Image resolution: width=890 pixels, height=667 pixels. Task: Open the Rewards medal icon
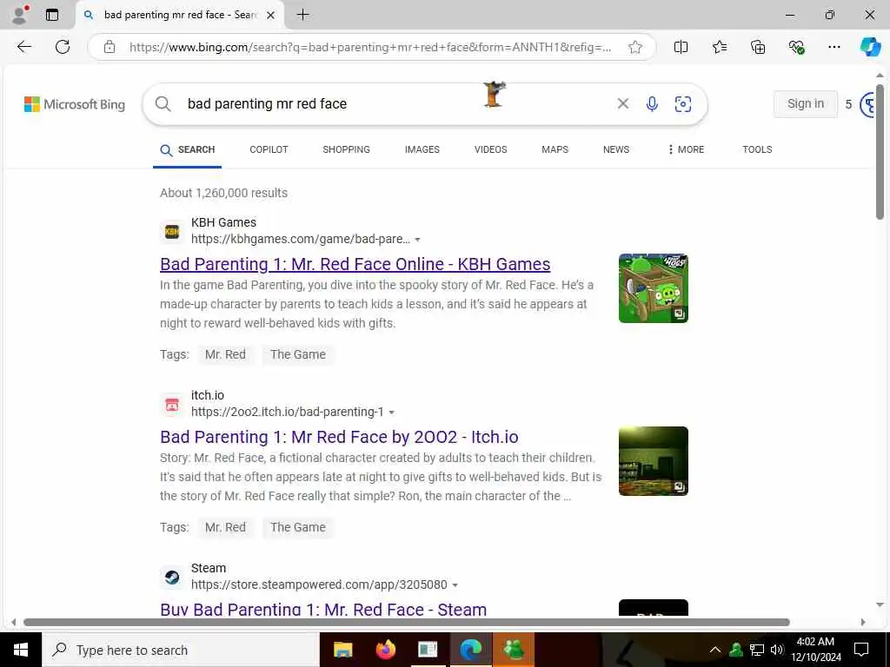click(x=867, y=105)
